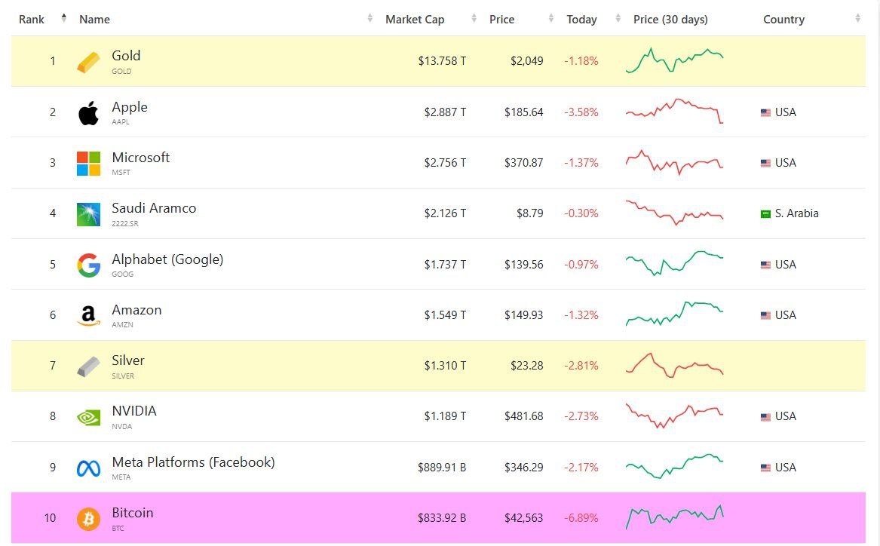Sort by Market Cap column arrows

click(x=474, y=19)
